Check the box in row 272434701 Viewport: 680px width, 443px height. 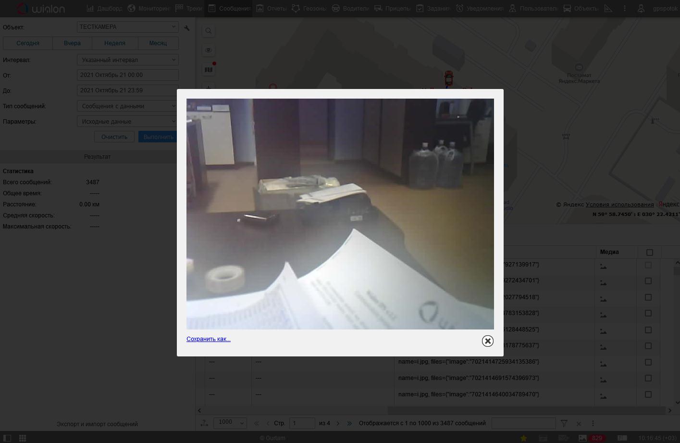[648, 281]
